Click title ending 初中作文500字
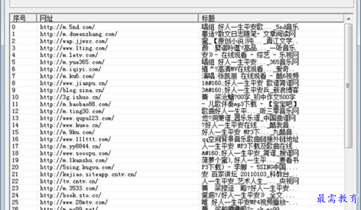 pos(249,97)
